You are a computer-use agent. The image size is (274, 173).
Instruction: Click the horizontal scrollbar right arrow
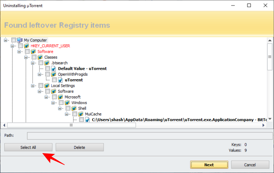pyautogui.click(x=264, y=125)
